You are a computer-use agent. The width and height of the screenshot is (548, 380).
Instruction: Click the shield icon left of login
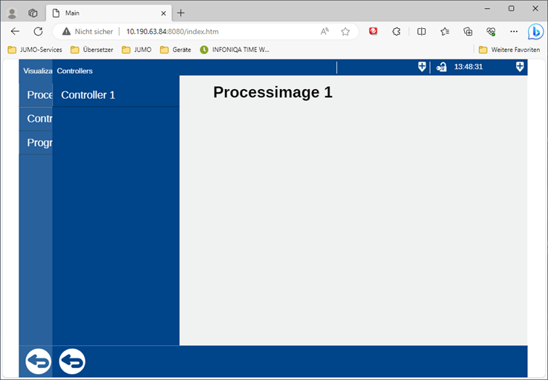pos(422,67)
